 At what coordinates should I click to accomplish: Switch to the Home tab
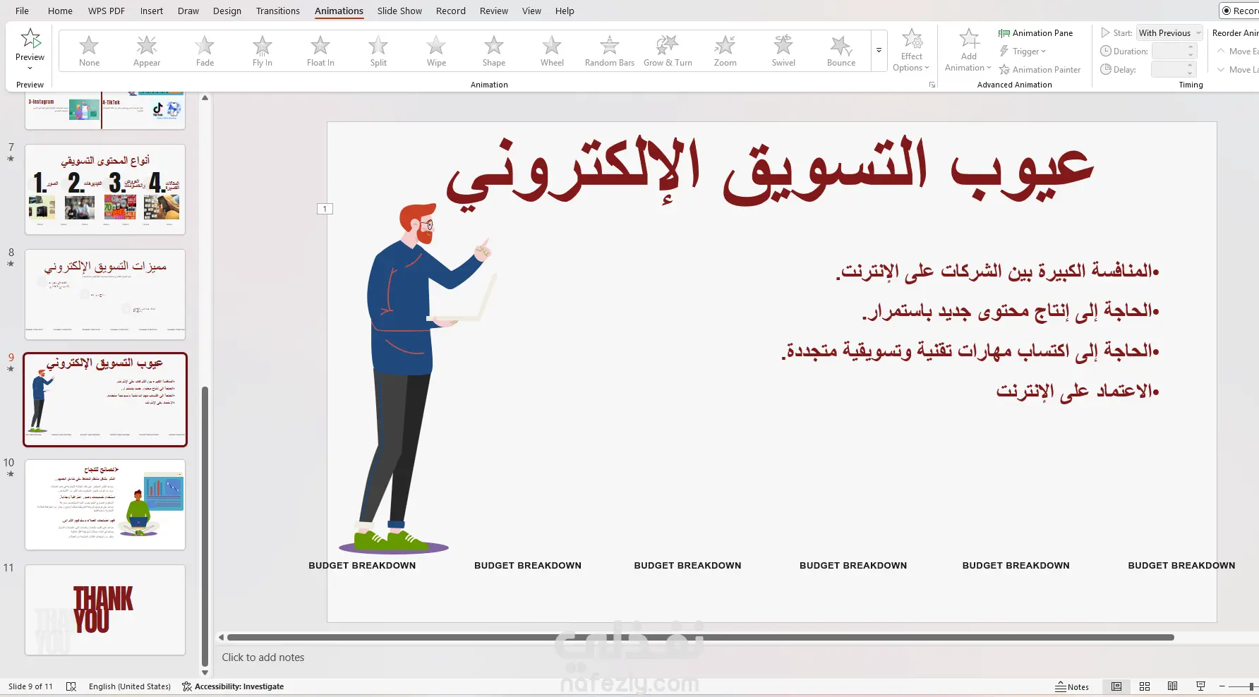(x=60, y=11)
